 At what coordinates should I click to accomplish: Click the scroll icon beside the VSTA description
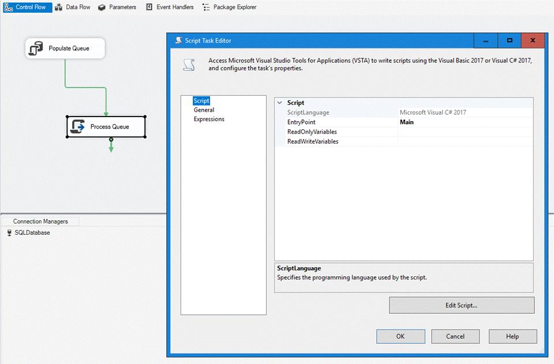click(x=189, y=65)
